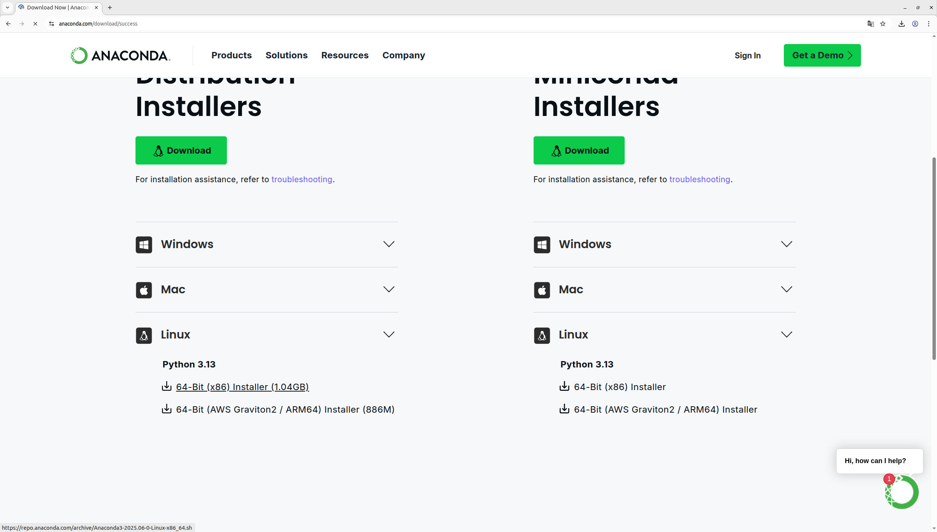Collapse Linux chevron under Distribution Installers
Image resolution: width=937 pixels, height=532 pixels.
[389, 335]
